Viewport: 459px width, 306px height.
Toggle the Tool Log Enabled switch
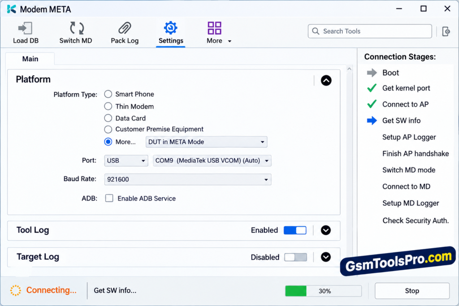tap(295, 230)
